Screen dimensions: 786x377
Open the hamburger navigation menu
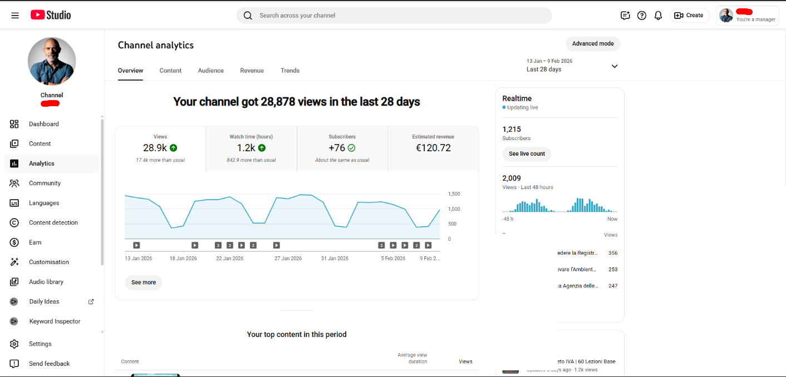[x=15, y=16]
